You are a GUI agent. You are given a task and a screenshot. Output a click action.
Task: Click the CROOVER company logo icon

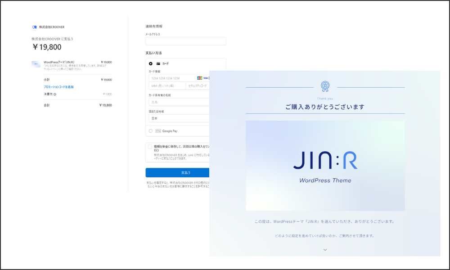(35, 27)
